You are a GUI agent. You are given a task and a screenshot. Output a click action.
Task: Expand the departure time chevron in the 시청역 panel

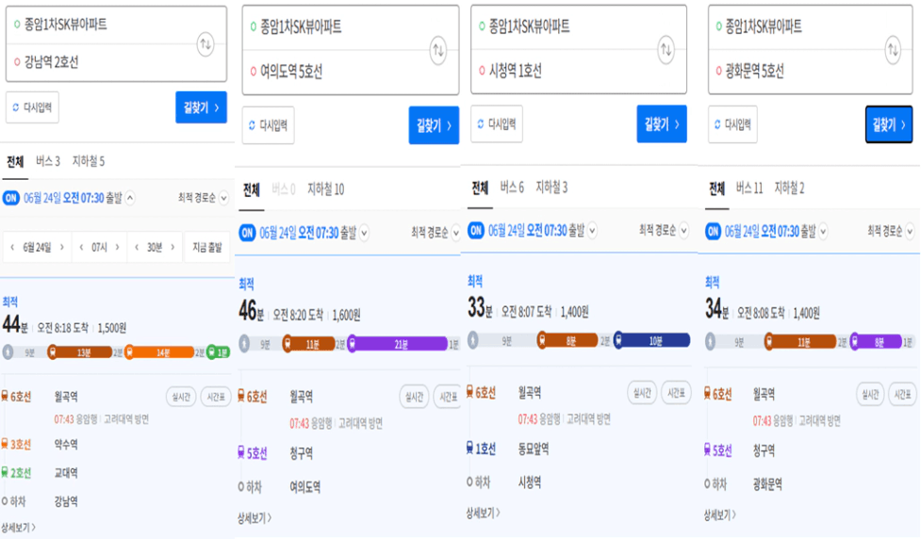(592, 231)
